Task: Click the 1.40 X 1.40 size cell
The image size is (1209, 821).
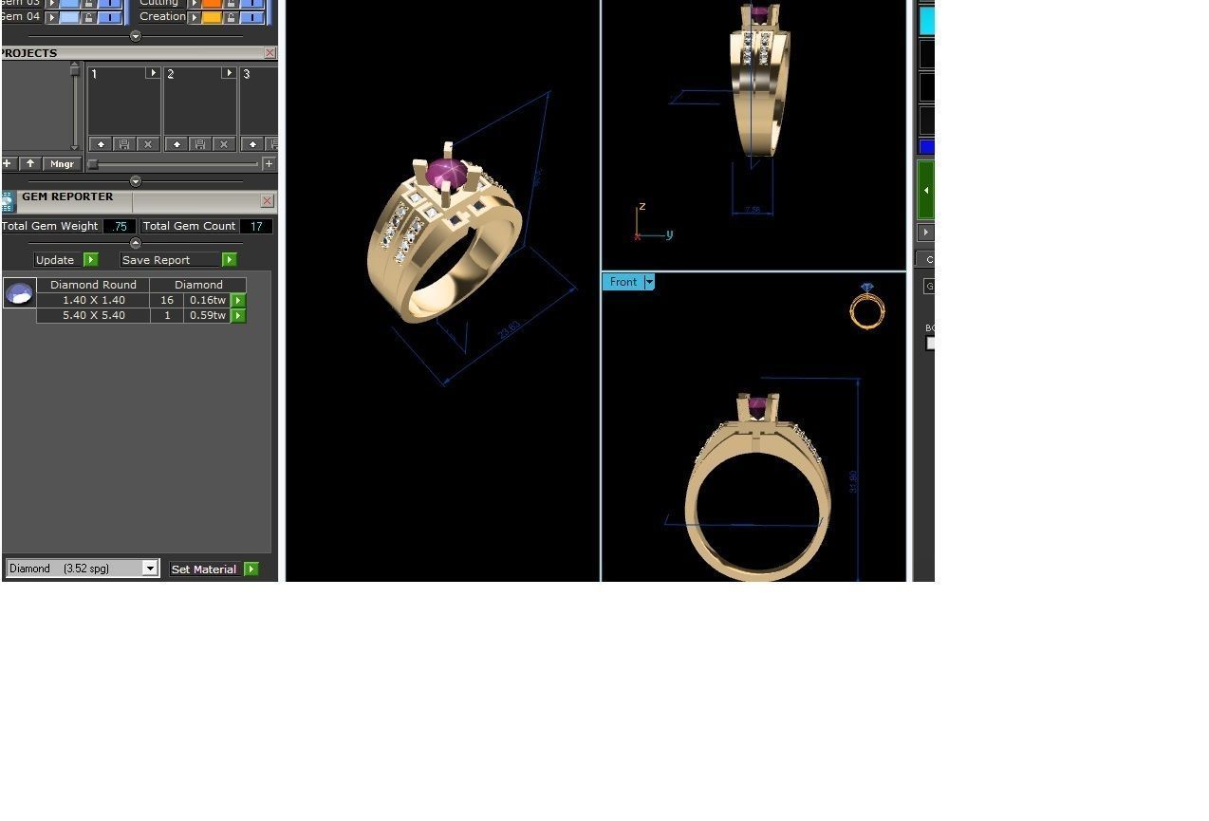Action: 93,300
